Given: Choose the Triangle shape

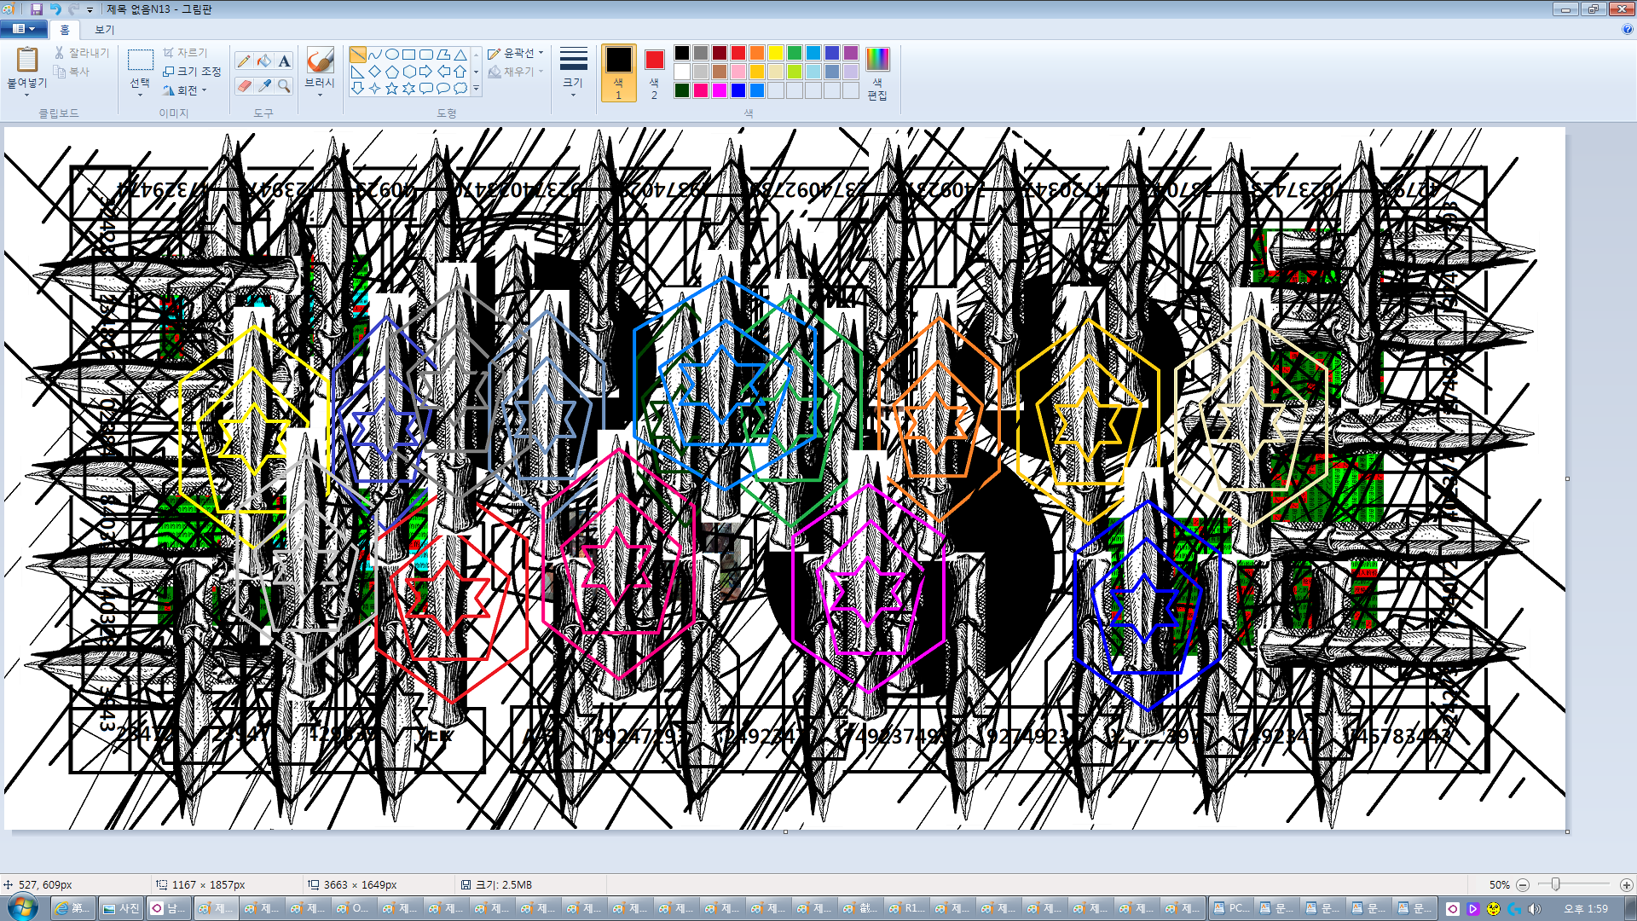Looking at the screenshot, I should pyautogui.click(x=460, y=55).
